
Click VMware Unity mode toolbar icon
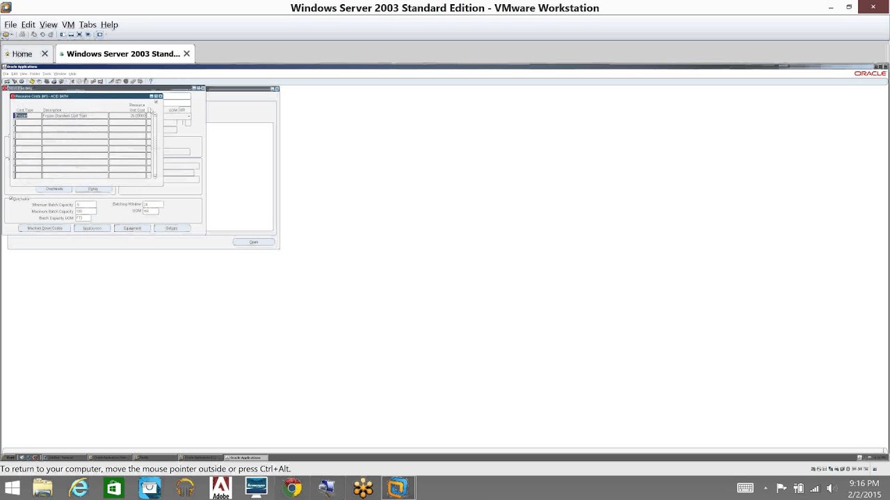click(x=88, y=35)
